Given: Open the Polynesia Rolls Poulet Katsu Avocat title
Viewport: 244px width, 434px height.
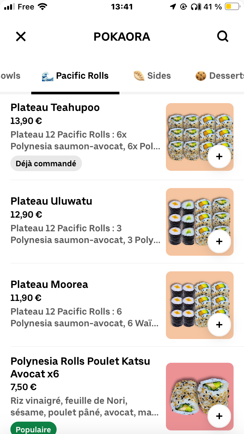Looking at the screenshot, I should click(x=80, y=367).
